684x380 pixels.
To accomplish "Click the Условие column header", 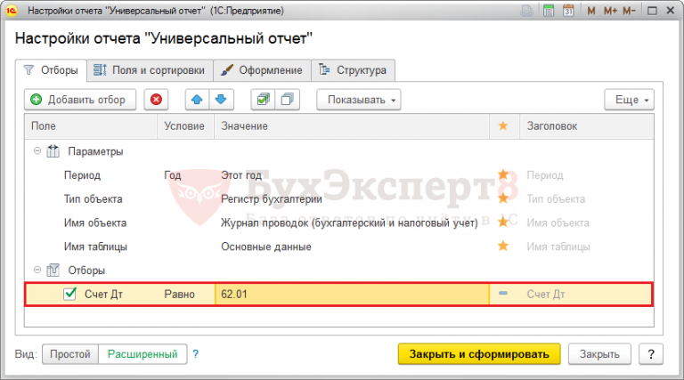I will coord(185,126).
